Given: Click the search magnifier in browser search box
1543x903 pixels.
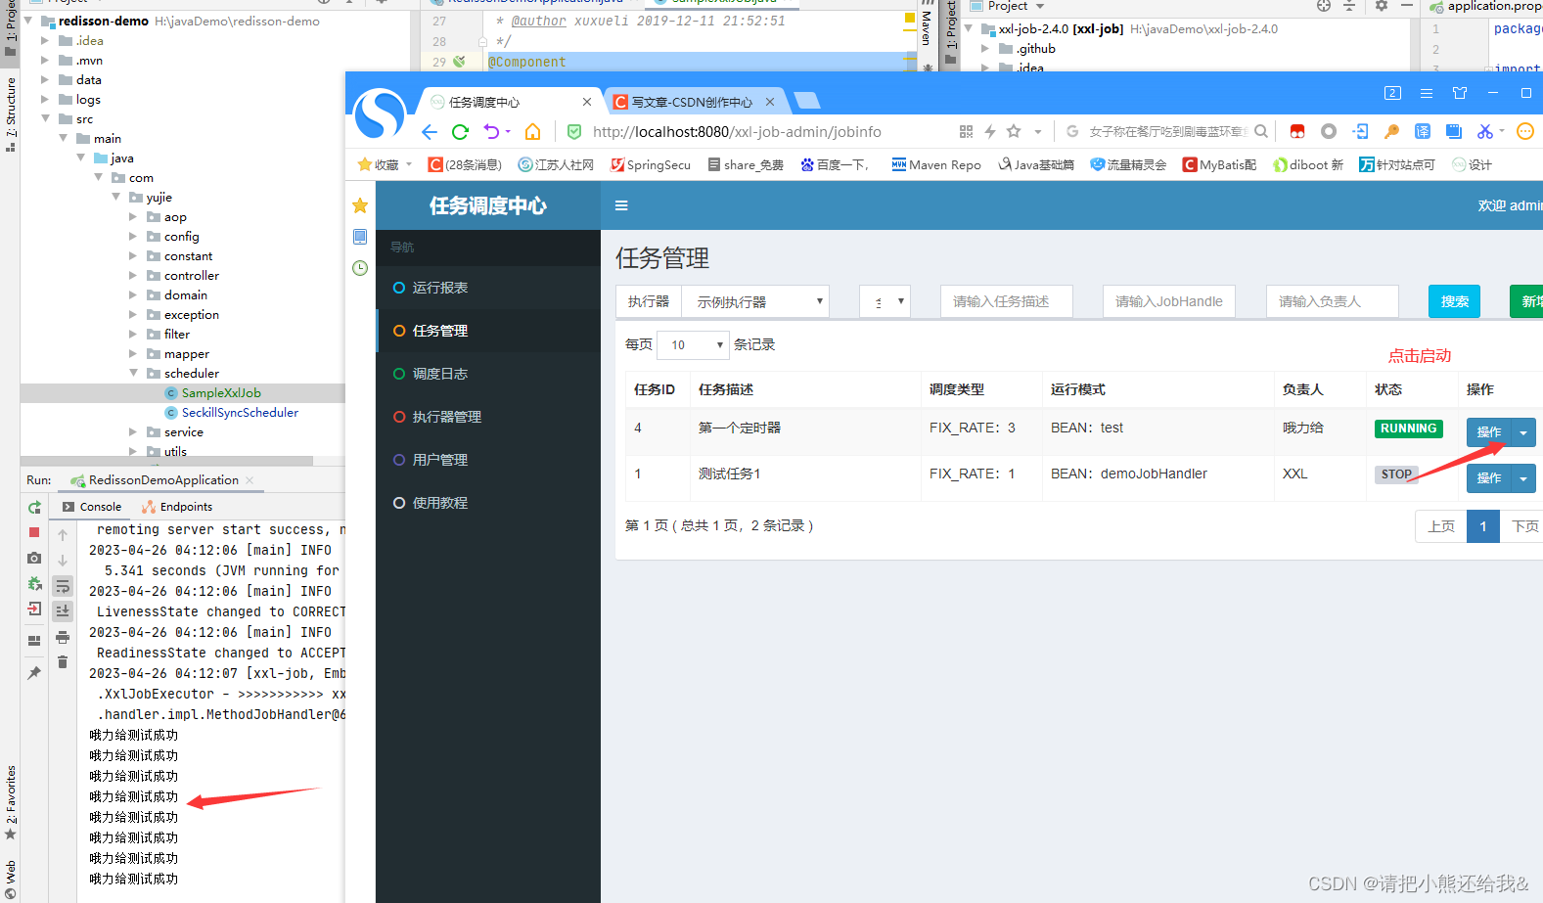Looking at the screenshot, I should 1261,131.
